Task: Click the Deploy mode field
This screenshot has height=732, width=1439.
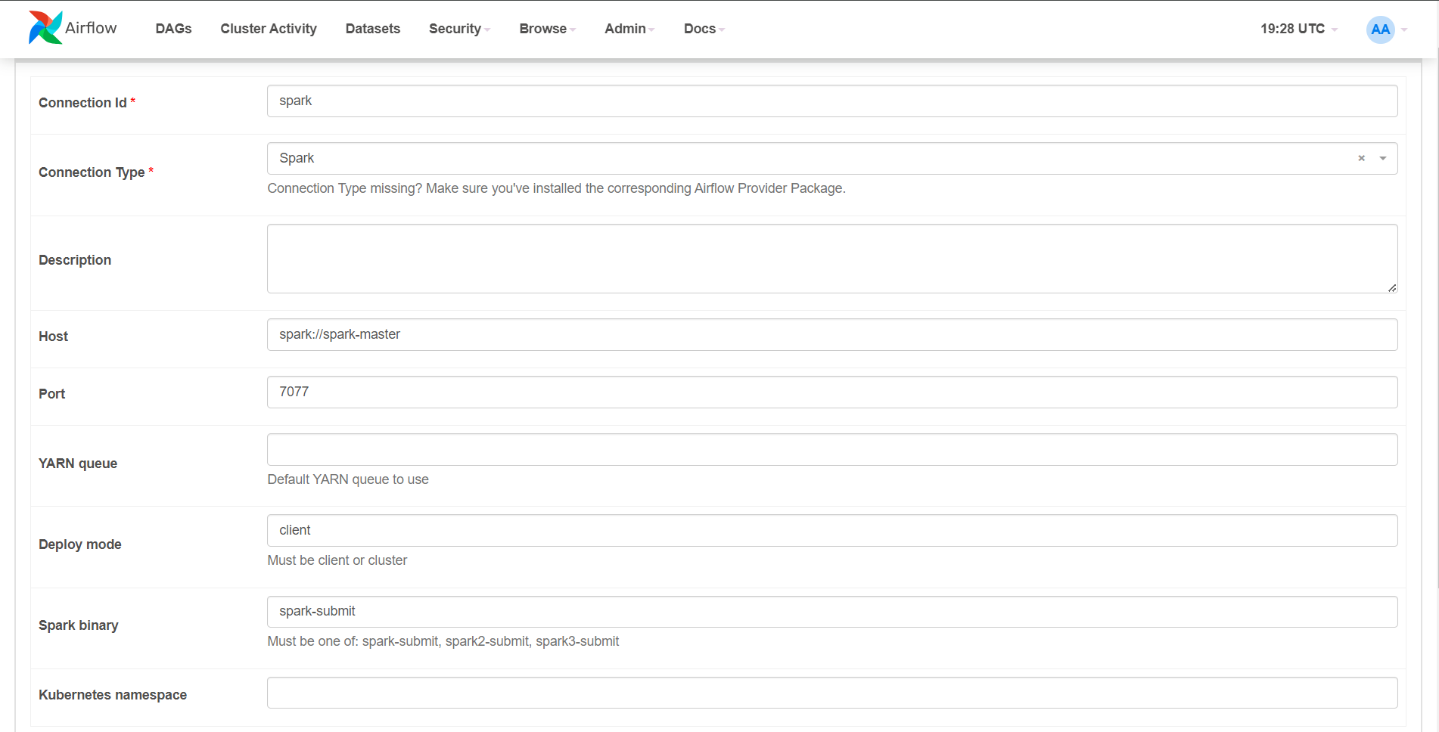Action: (832, 530)
